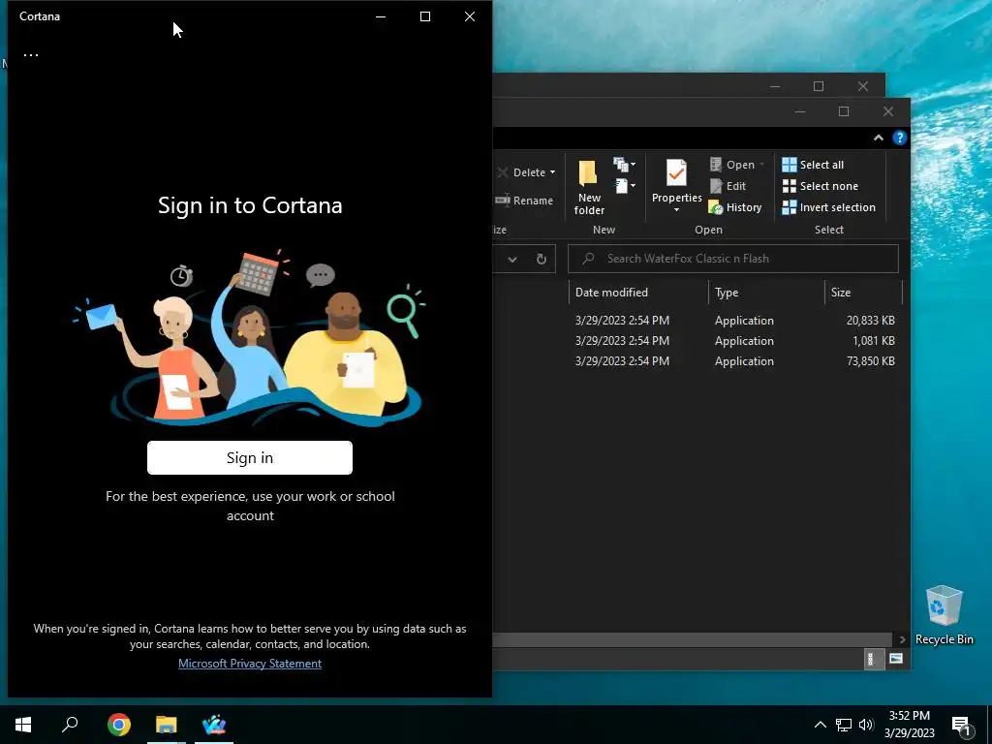Launch Google Chrome from the taskbar

119,725
